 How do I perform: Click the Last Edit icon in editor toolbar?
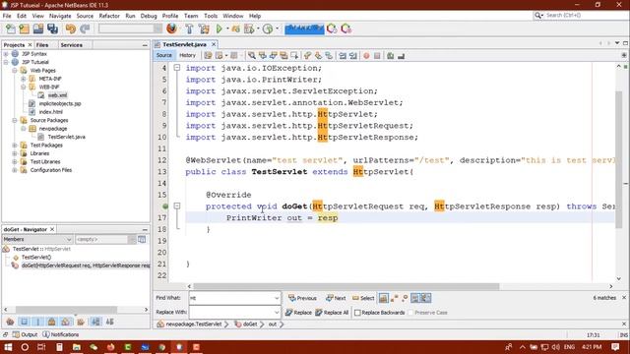click(208, 55)
